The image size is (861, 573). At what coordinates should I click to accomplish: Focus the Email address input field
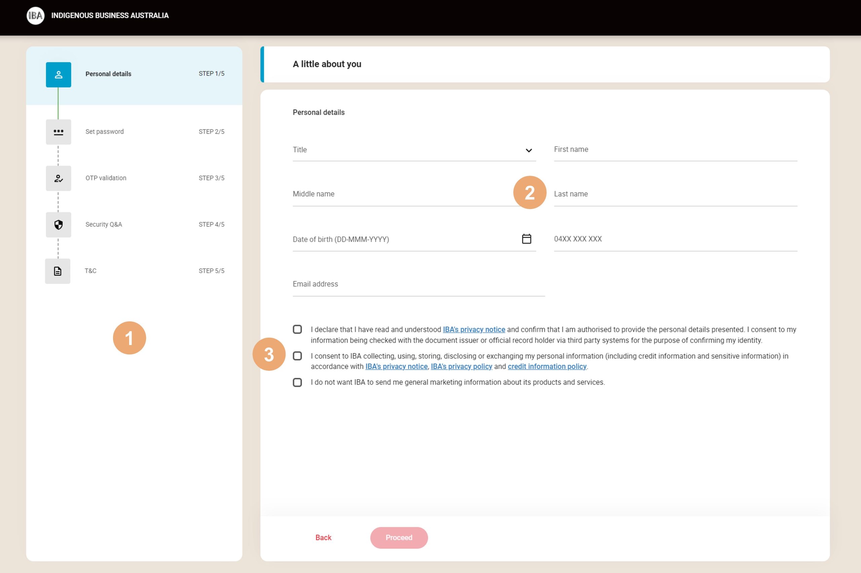pos(418,284)
